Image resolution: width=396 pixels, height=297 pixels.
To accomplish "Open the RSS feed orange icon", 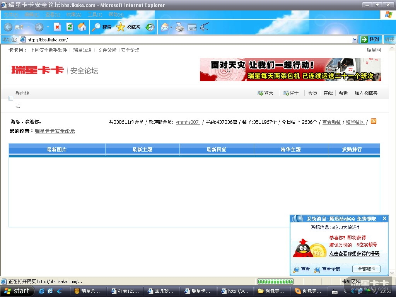I will [374, 121].
